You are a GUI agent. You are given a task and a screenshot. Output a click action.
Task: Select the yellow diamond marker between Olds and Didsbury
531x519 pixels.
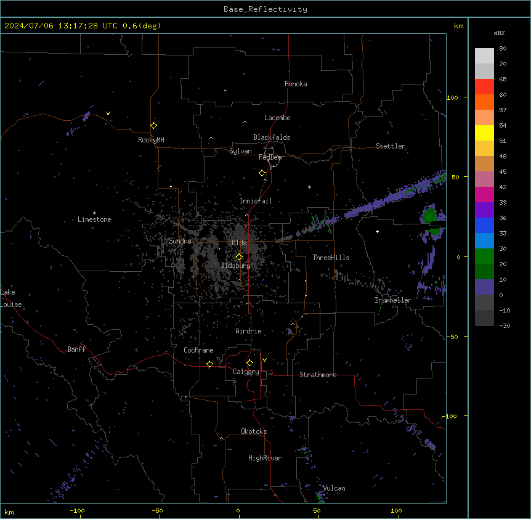[239, 257]
